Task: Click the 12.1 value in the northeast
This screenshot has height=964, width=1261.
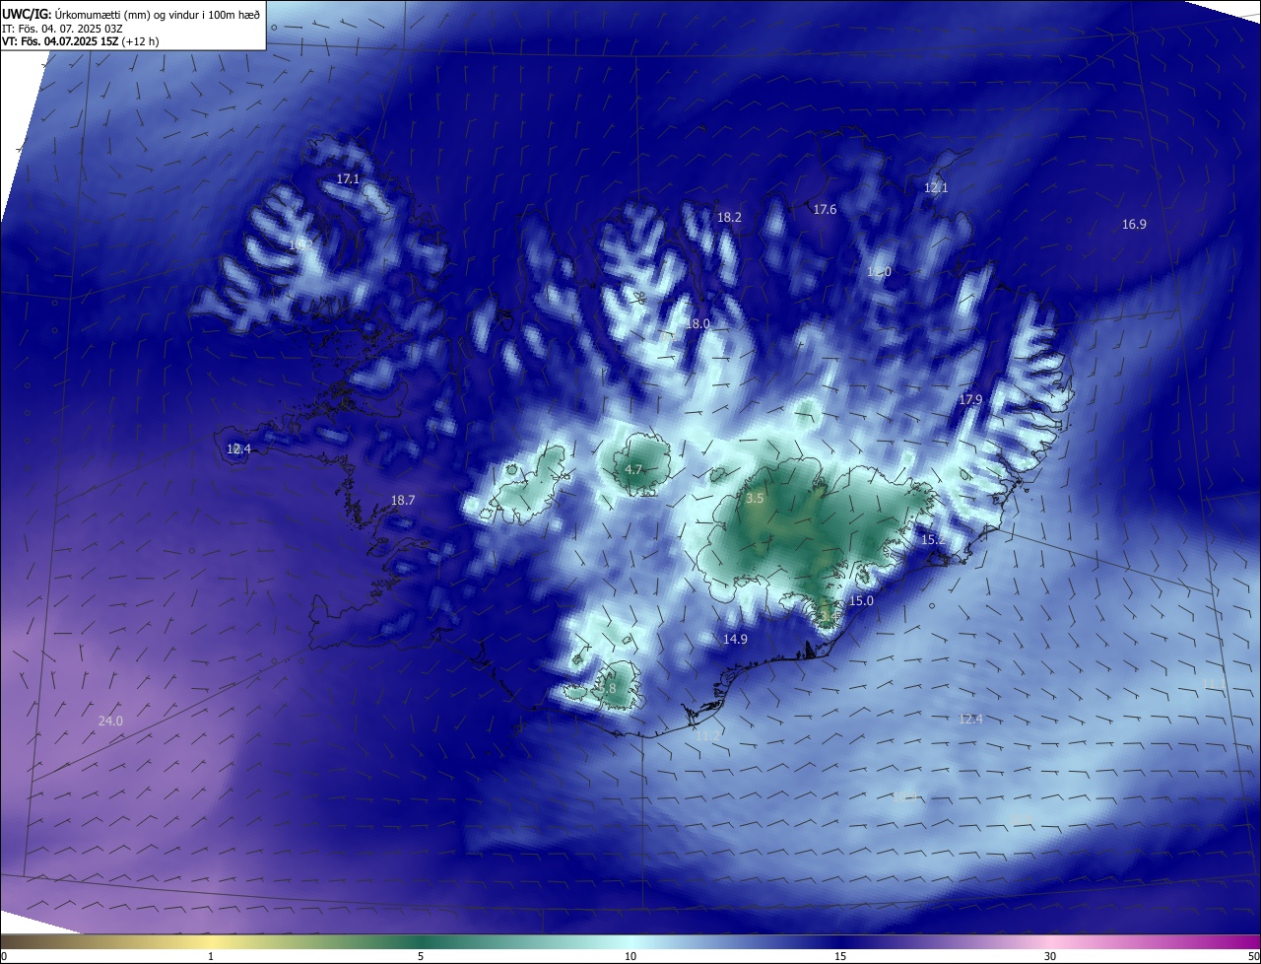Action: click(x=935, y=187)
